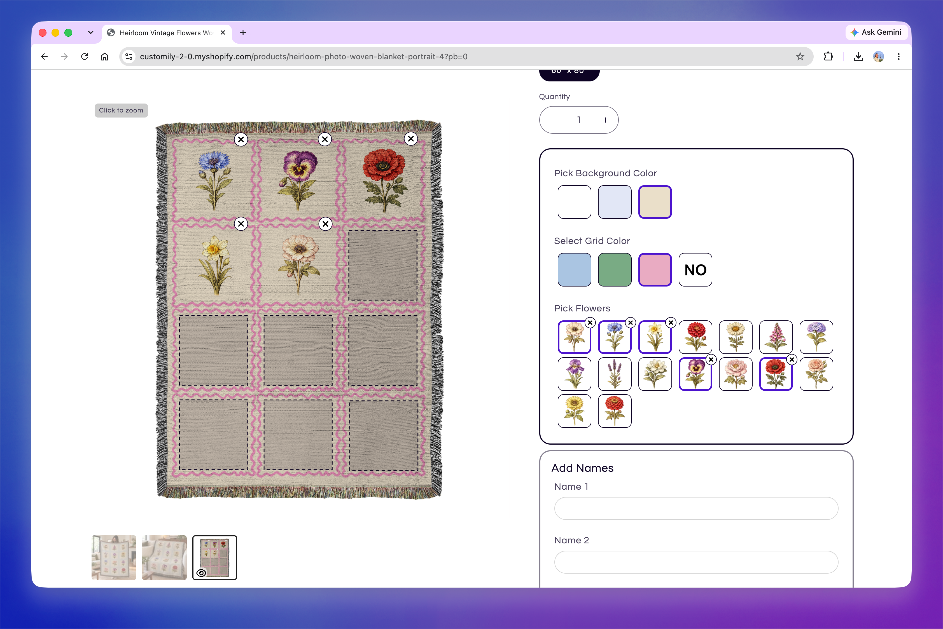Screen dimensions: 943x629
Task: Select the live preview thumbnail with eye icon
Action: click(215, 558)
